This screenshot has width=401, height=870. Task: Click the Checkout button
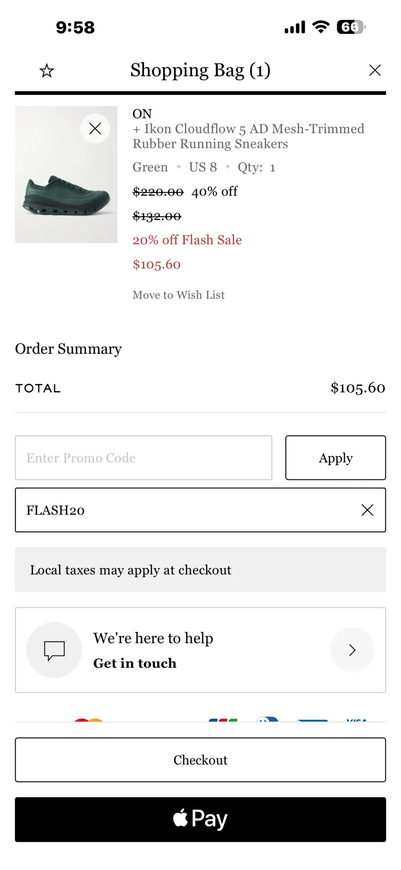200,760
